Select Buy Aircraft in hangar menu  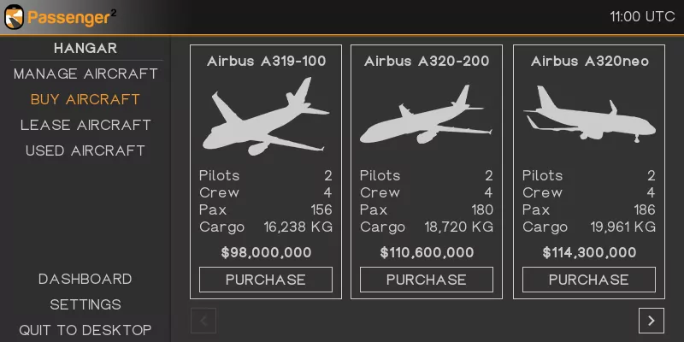pos(85,99)
